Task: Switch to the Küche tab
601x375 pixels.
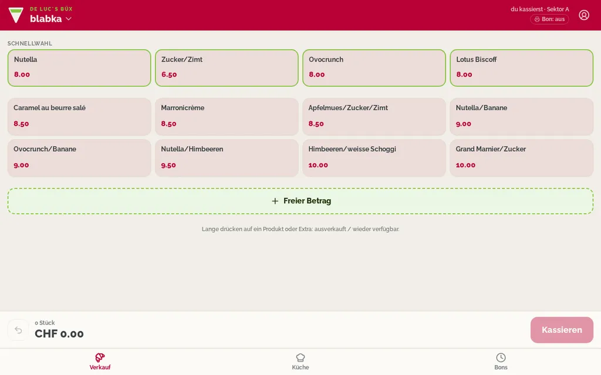Action: coord(300,362)
